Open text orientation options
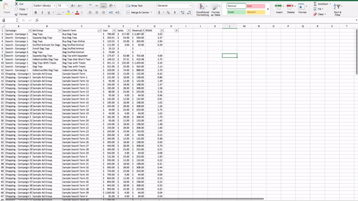358x201 pixels. tap(111, 6)
